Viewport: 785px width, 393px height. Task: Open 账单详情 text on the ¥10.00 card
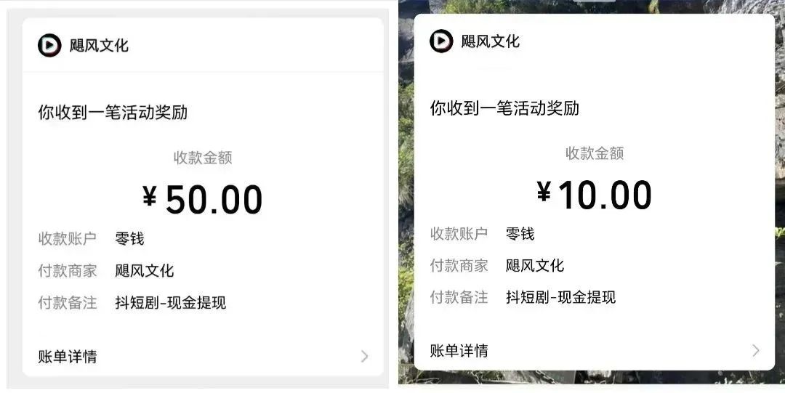(459, 350)
